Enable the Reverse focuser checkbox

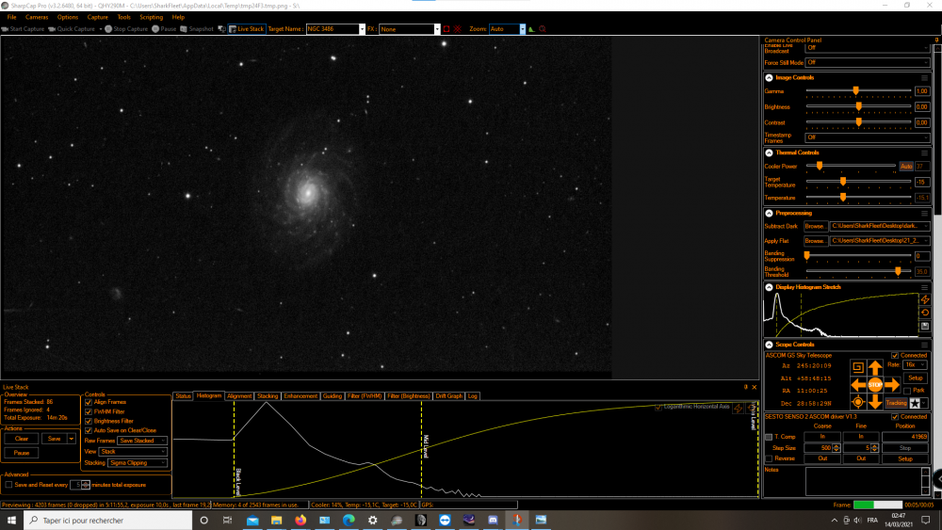769,458
